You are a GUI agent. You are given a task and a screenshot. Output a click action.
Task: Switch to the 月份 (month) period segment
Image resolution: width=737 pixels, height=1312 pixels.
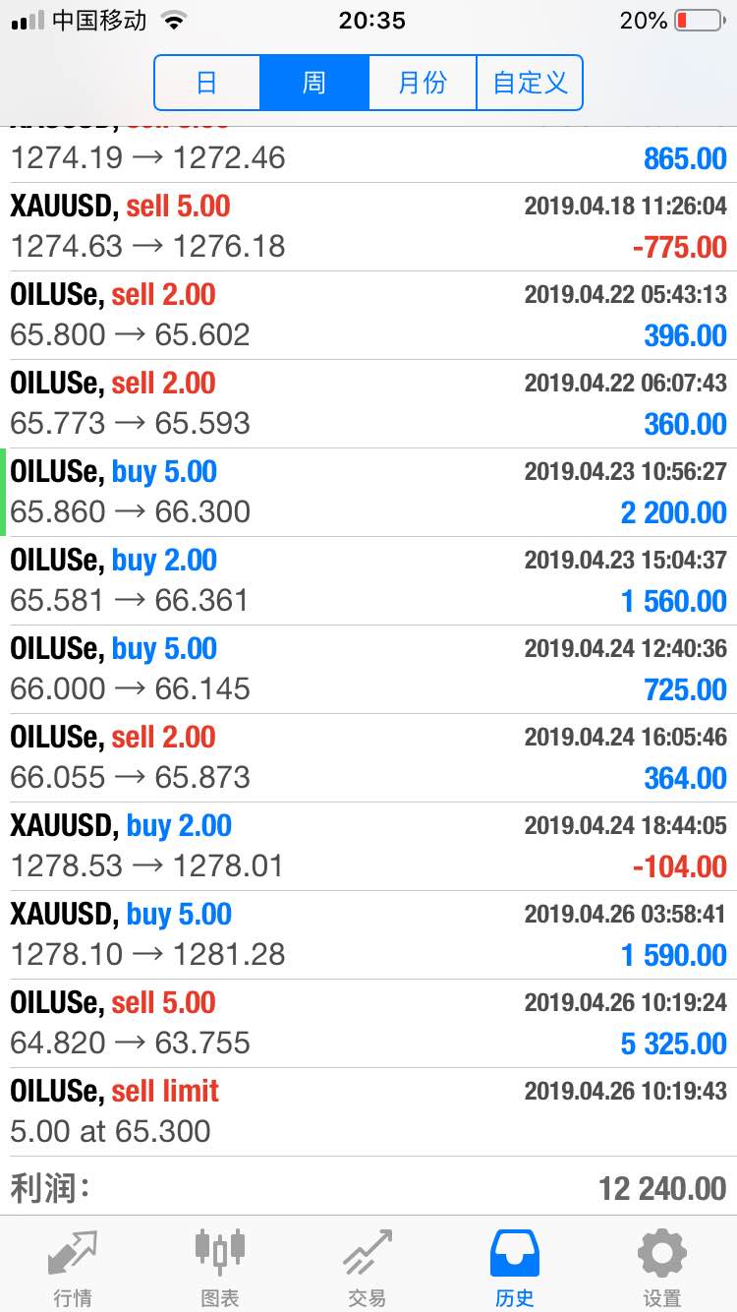[423, 83]
